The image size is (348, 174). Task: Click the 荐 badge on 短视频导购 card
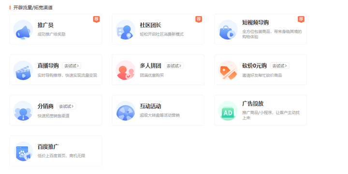click(301, 19)
